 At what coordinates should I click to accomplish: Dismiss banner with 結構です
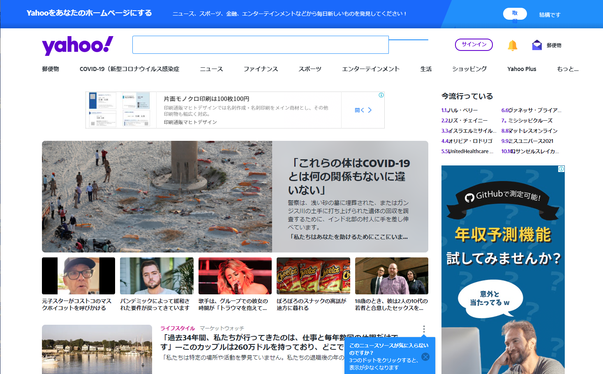click(x=550, y=15)
